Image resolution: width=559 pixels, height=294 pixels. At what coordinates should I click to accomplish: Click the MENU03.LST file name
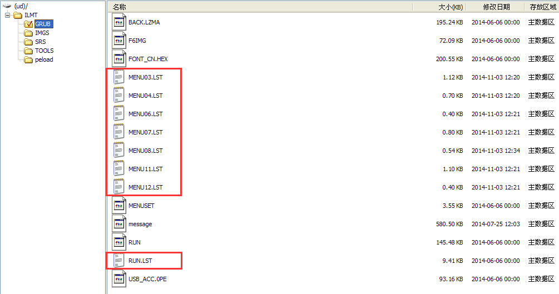point(146,77)
